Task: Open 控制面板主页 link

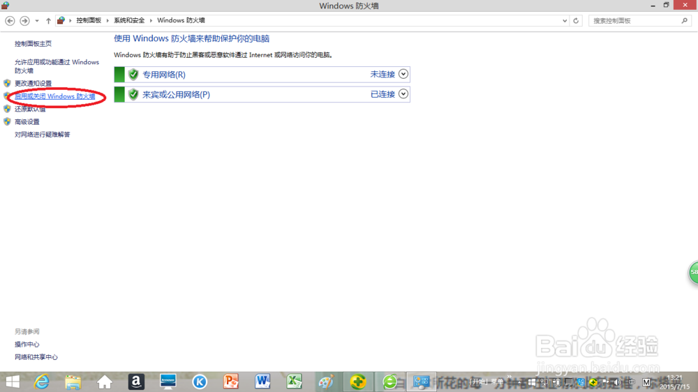Action: tap(33, 44)
